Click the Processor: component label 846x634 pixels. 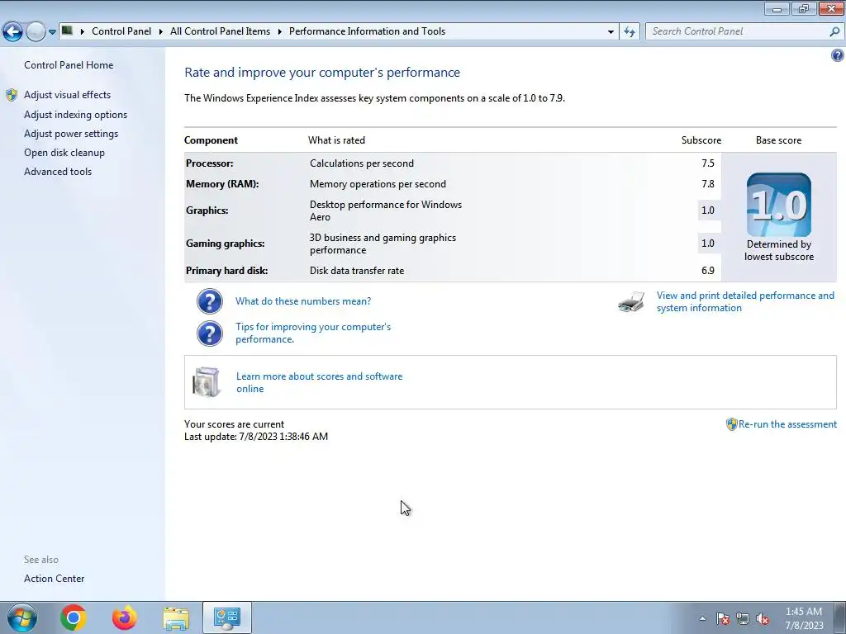pyautogui.click(x=209, y=163)
